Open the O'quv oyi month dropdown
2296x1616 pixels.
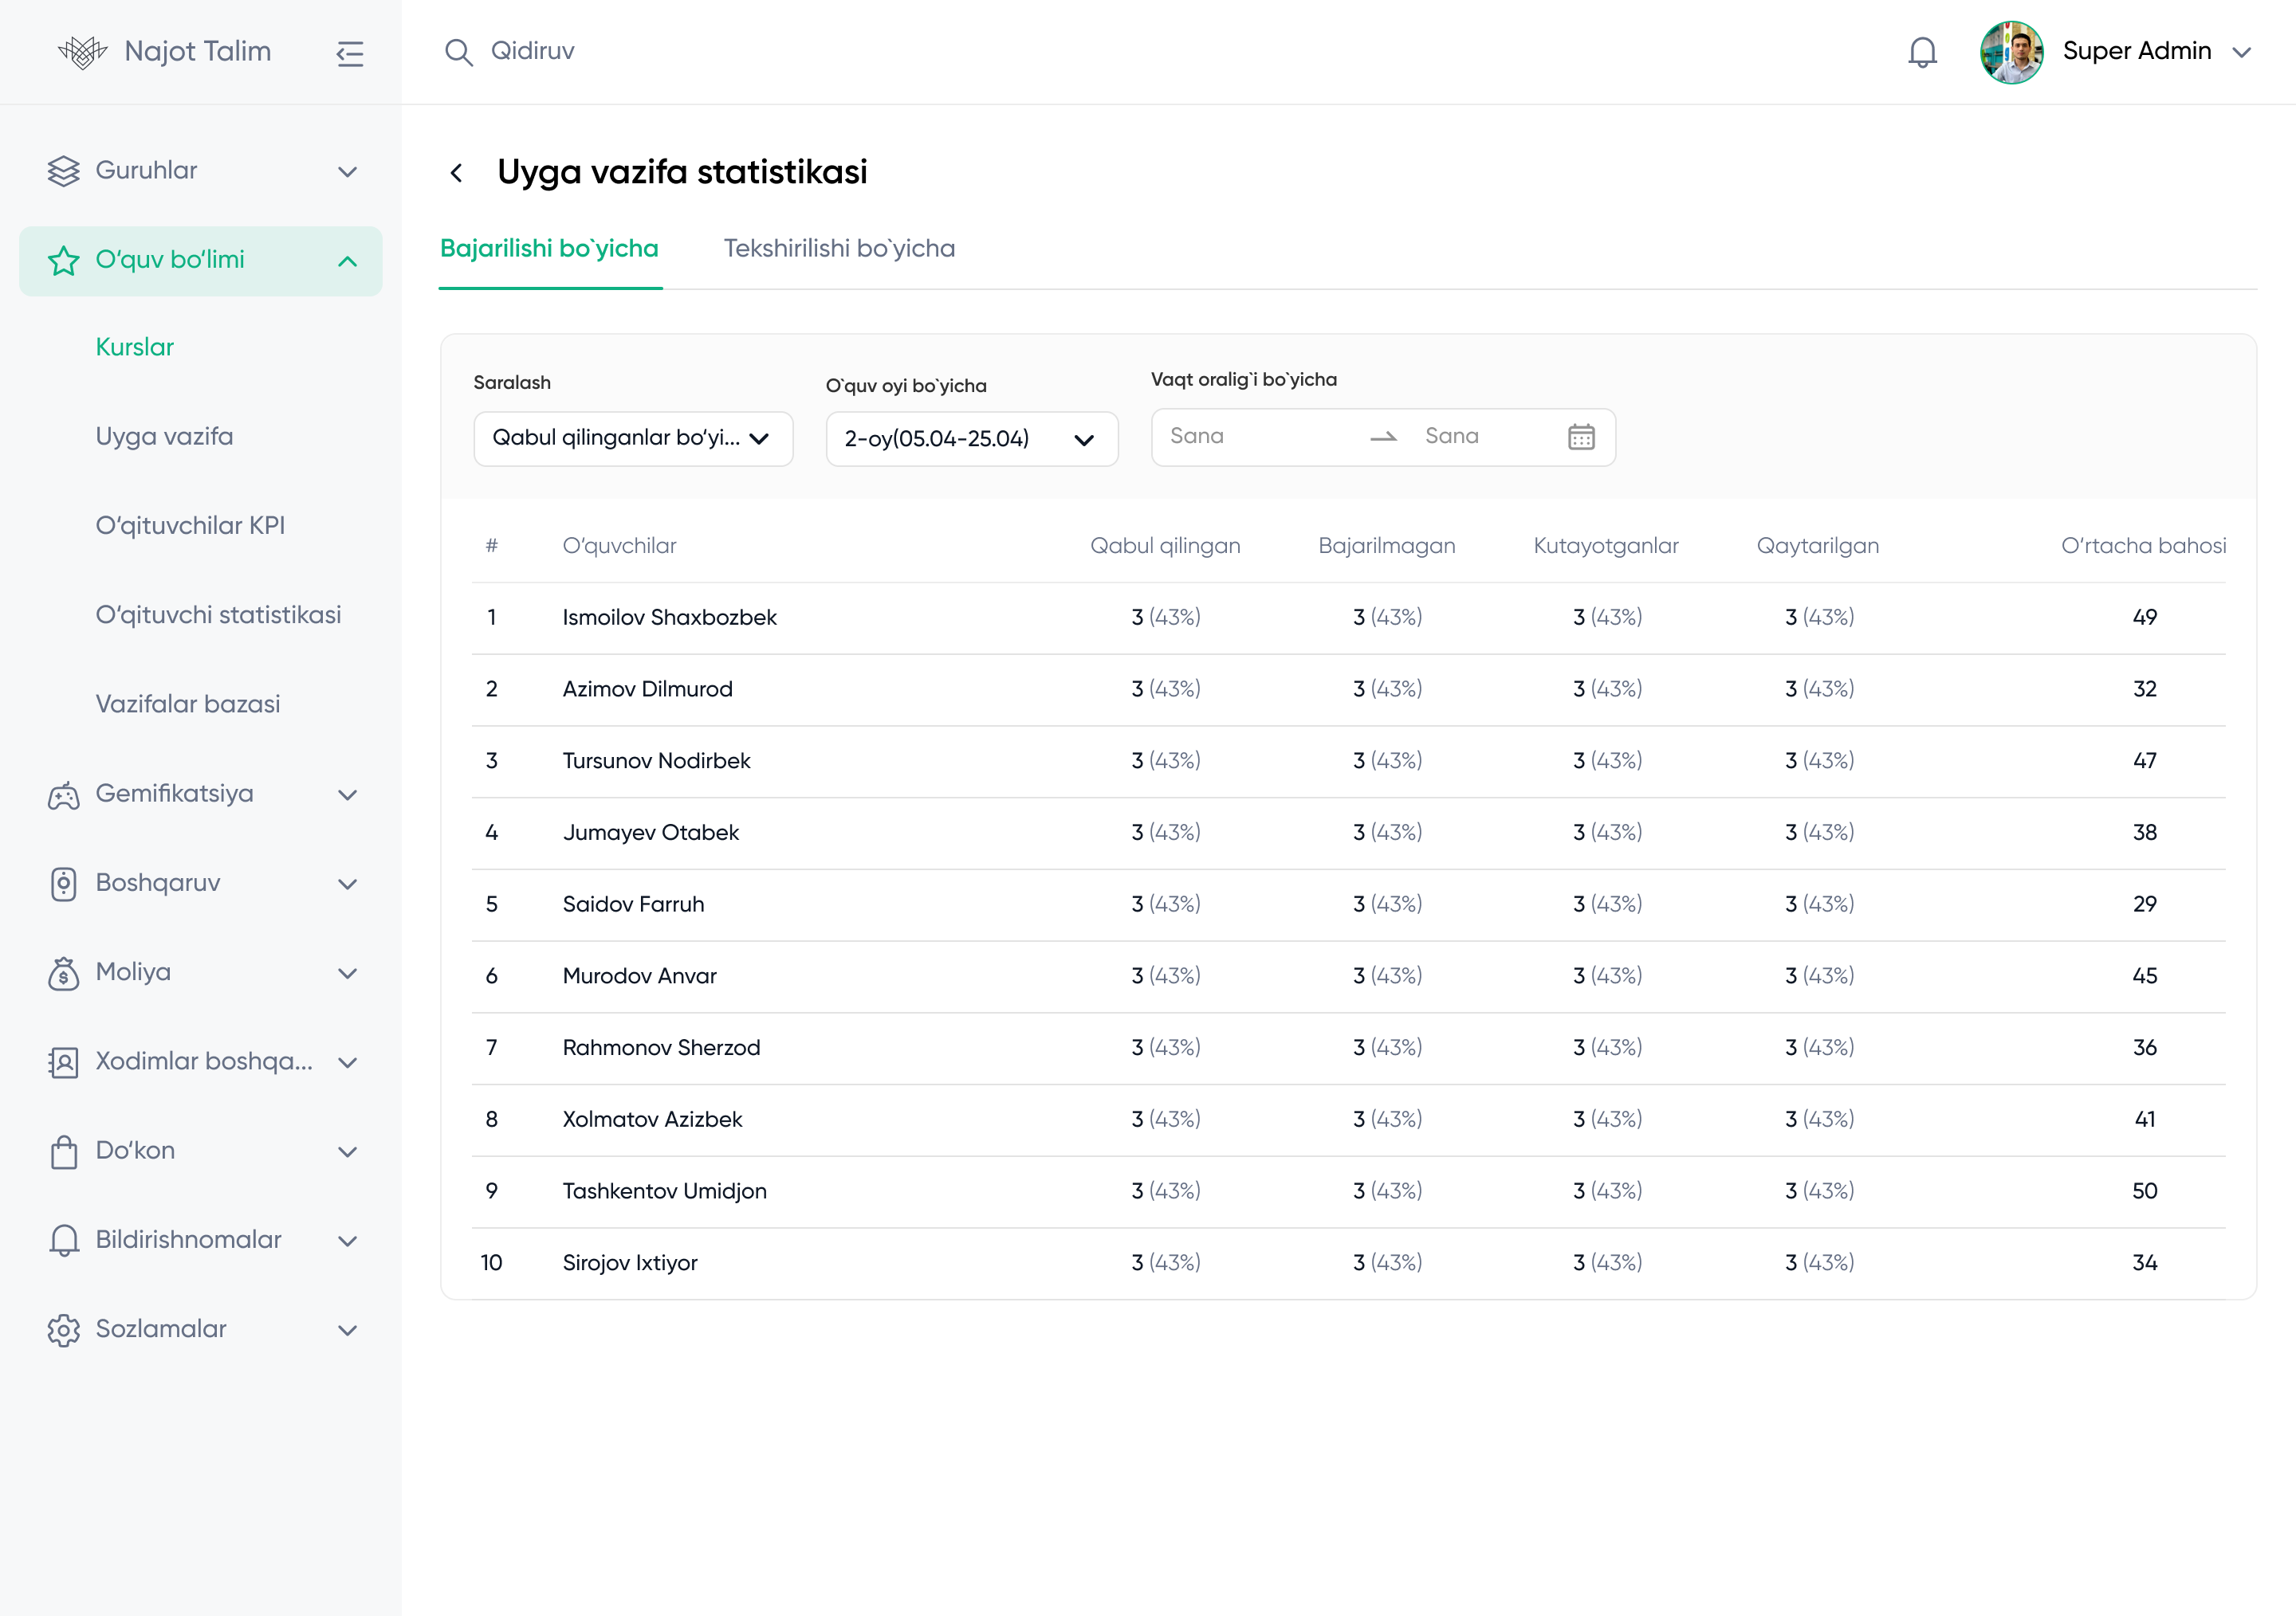click(971, 439)
